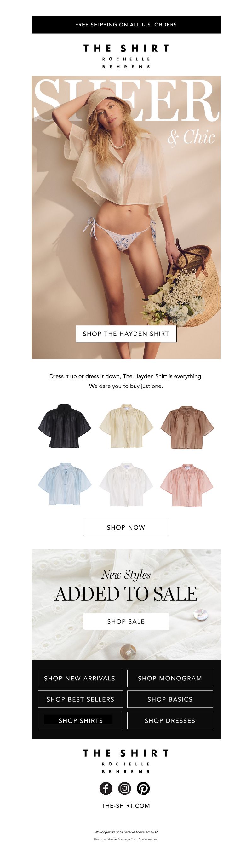Image resolution: width=252 pixels, height=859 pixels.
Task: Click the Manage Your Preferences link
Action: 137,839
